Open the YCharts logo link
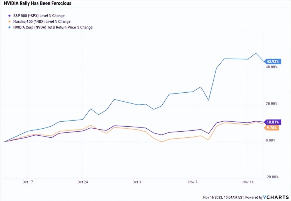Image resolution: width=291 pixels, height=201 pixels. pos(276,197)
